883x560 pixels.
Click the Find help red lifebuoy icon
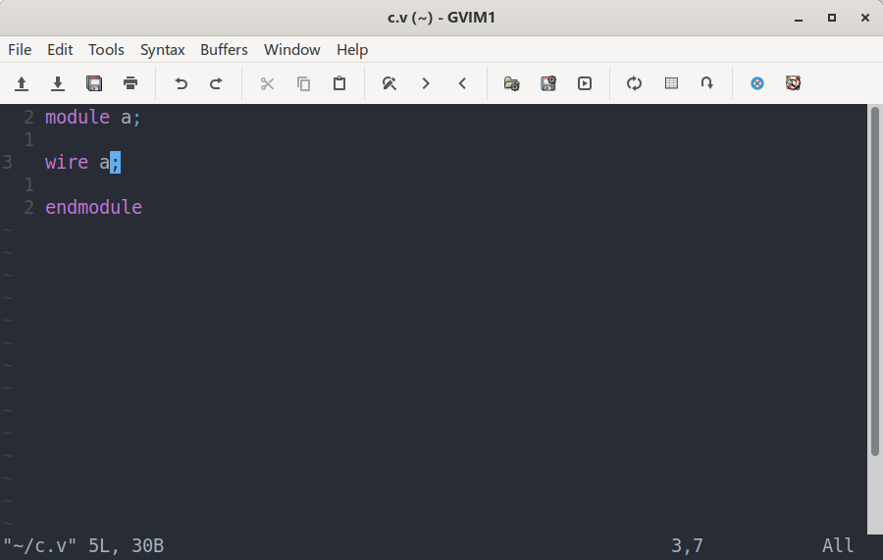793,84
